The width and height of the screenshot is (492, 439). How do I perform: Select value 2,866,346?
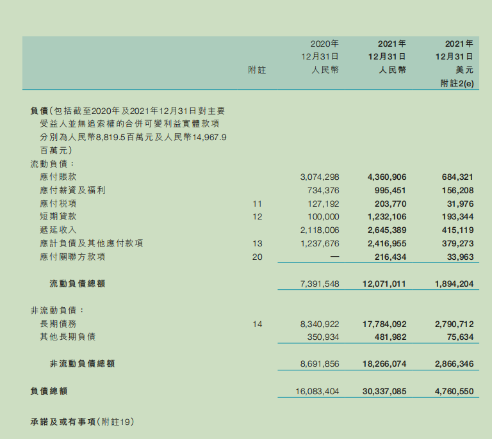coord(454,364)
